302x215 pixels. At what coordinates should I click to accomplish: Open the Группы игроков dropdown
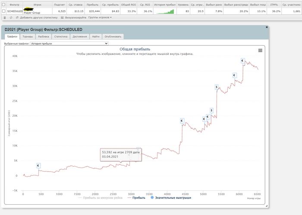tap(100, 18)
